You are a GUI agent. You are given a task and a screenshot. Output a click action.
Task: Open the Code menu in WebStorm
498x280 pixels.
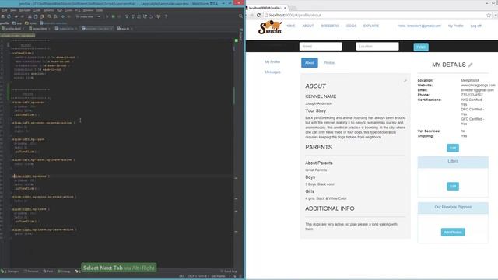[x=37, y=10]
